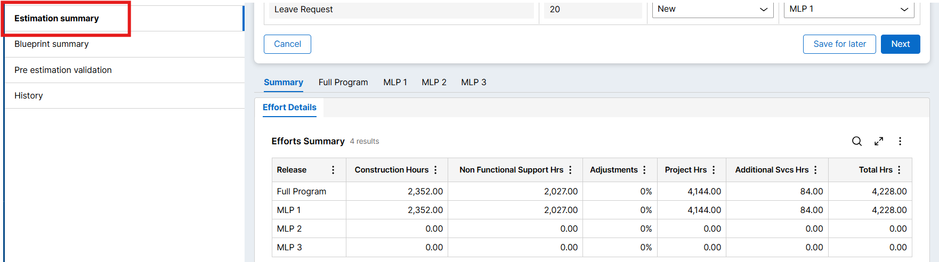
Task: Expand the New status dropdown
Action: (x=713, y=10)
